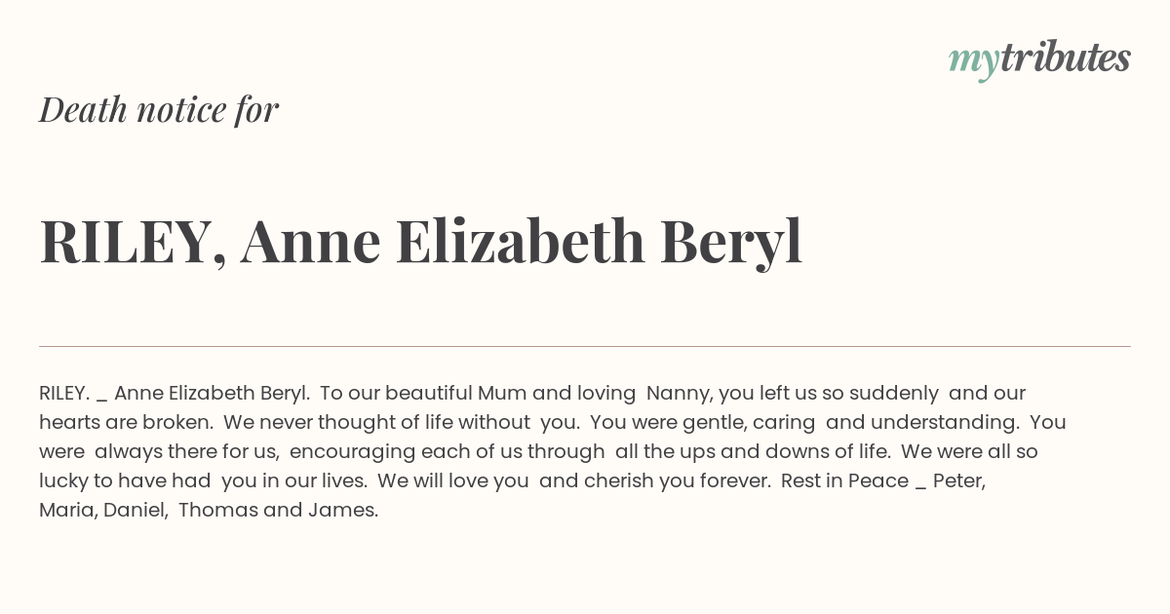Click the word "Nanny," in the first line
The height and width of the screenshot is (614, 1170).
click(x=680, y=394)
